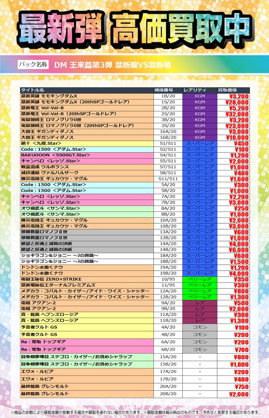Click code number 3B/20
Screen dimensions: 269x418
click(168, 119)
